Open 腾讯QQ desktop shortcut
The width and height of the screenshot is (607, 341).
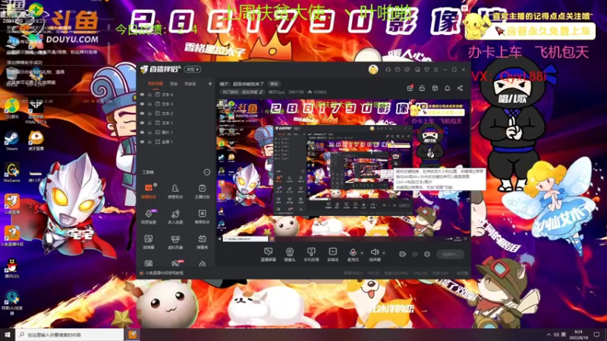(11, 268)
